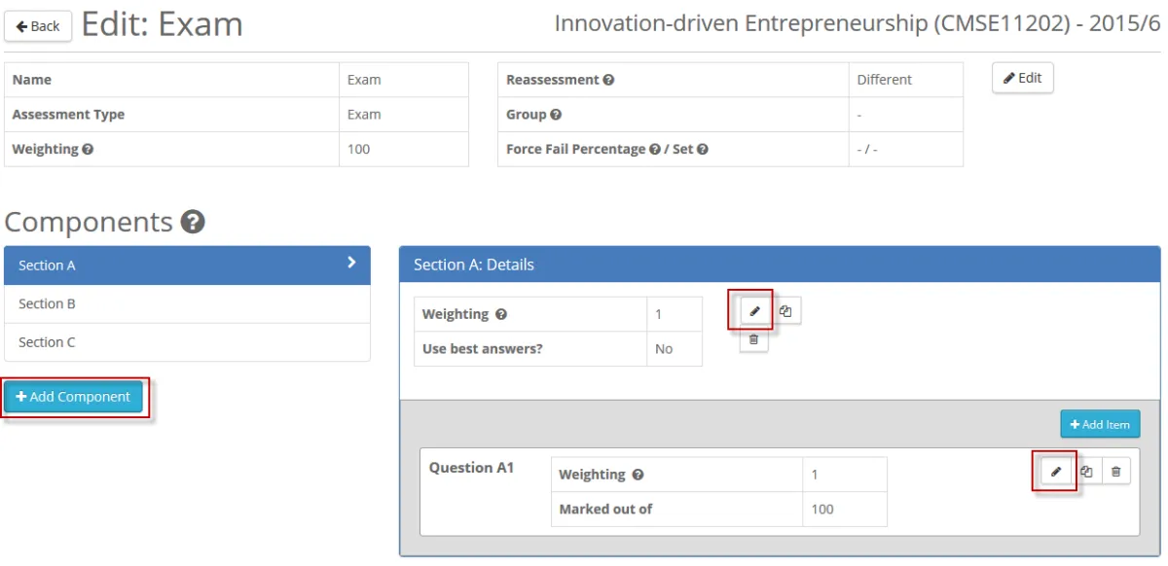Open Section C in the components list

[x=187, y=342]
